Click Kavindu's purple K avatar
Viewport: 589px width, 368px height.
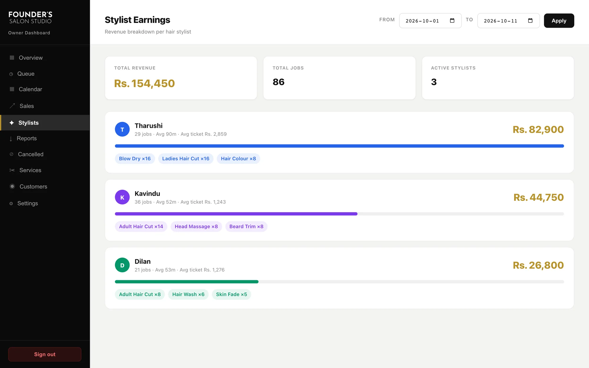click(122, 197)
